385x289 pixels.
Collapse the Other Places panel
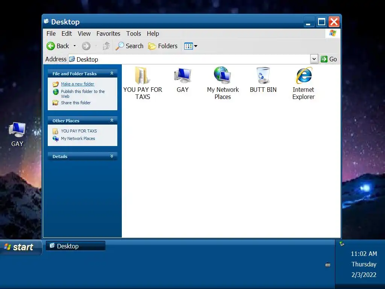coord(112,120)
